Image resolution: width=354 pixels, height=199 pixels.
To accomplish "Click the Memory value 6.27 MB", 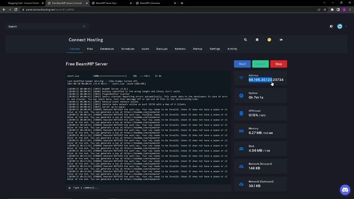I will point(255,133).
